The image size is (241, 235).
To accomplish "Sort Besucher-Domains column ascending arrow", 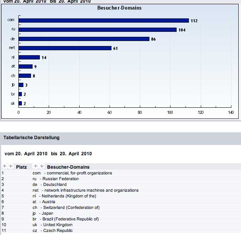I will click(36, 166).
